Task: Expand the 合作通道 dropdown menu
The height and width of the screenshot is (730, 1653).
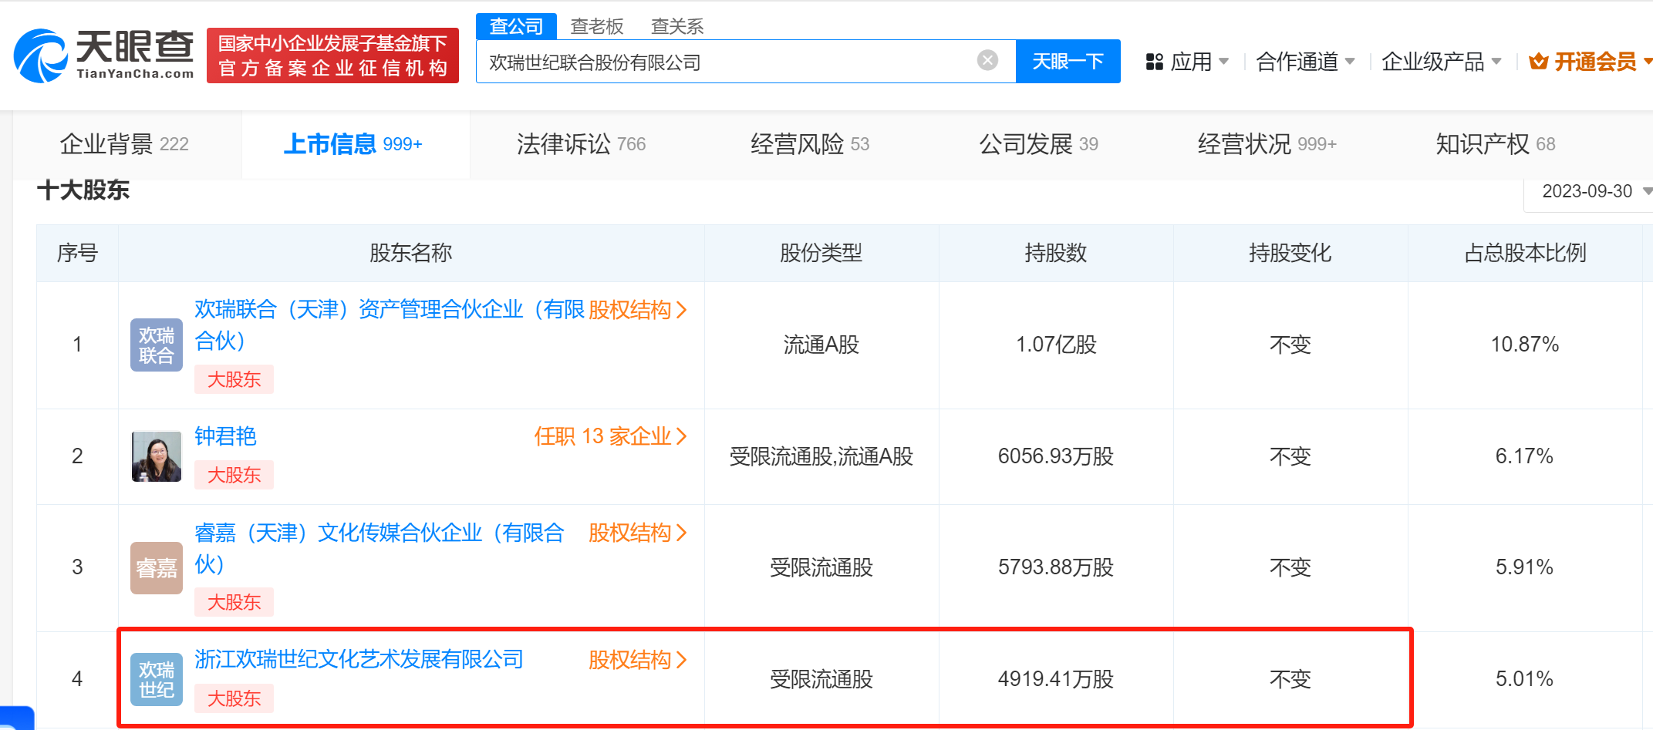Action: click(1305, 62)
